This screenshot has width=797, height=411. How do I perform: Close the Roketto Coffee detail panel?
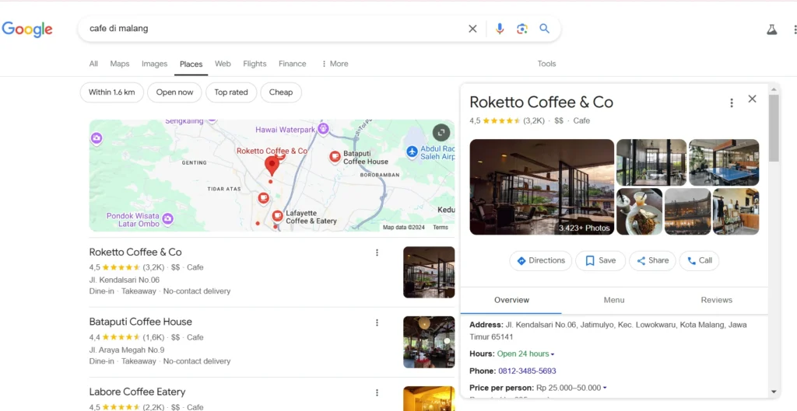[x=753, y=99]
